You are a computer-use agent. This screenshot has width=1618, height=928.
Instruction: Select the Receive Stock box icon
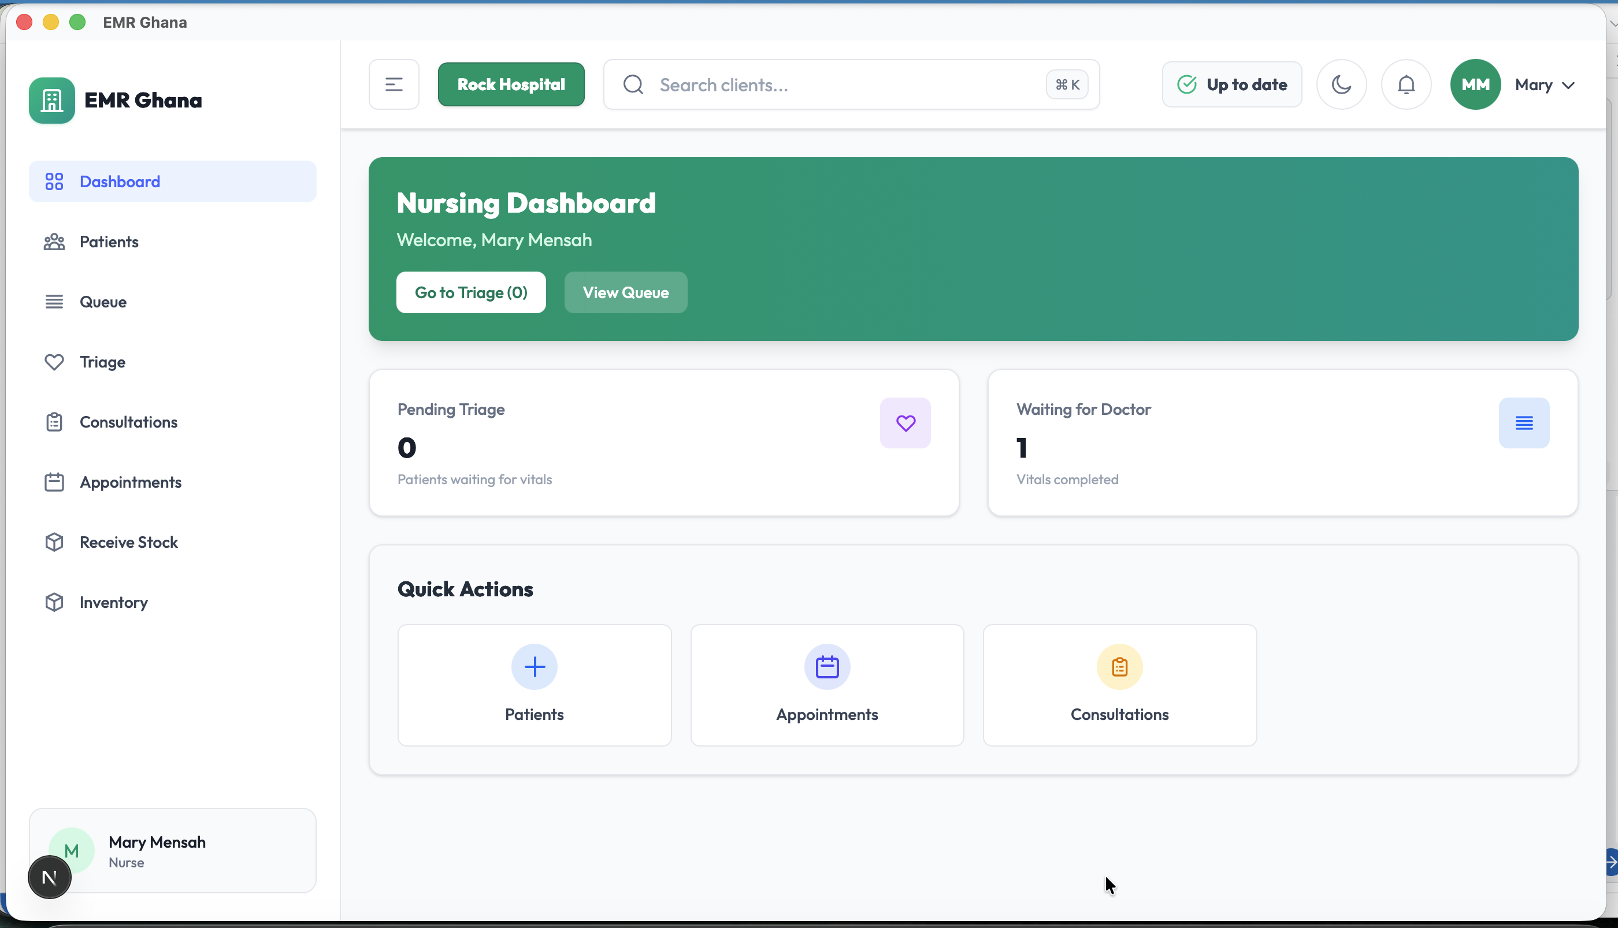54,542
